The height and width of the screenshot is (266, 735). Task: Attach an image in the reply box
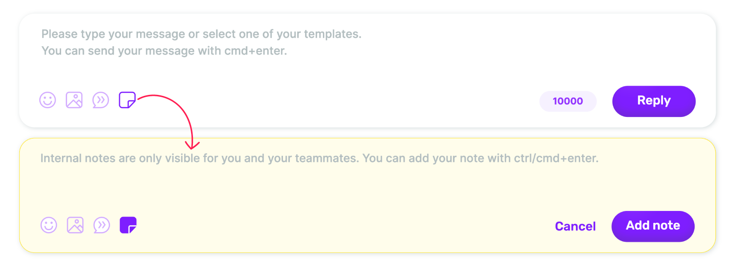[74, 100]
